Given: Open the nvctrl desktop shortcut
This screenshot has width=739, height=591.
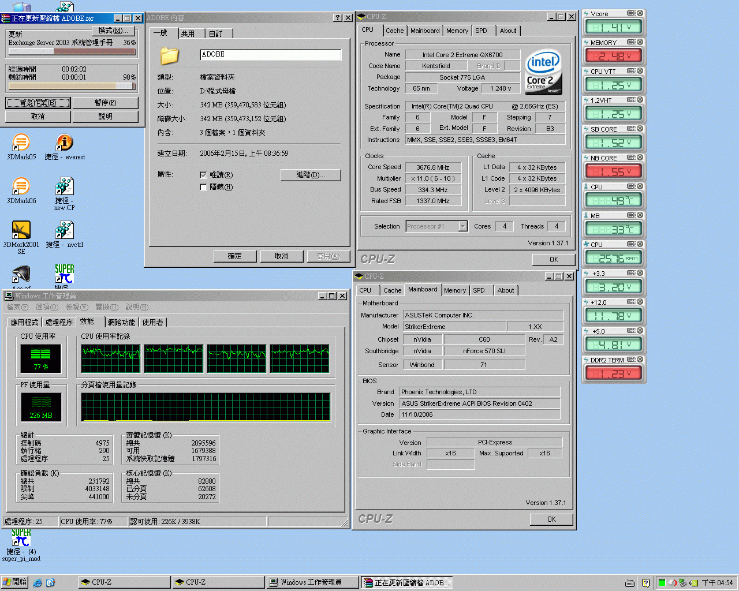Looking at the screenshot, I should pos(64,231).
